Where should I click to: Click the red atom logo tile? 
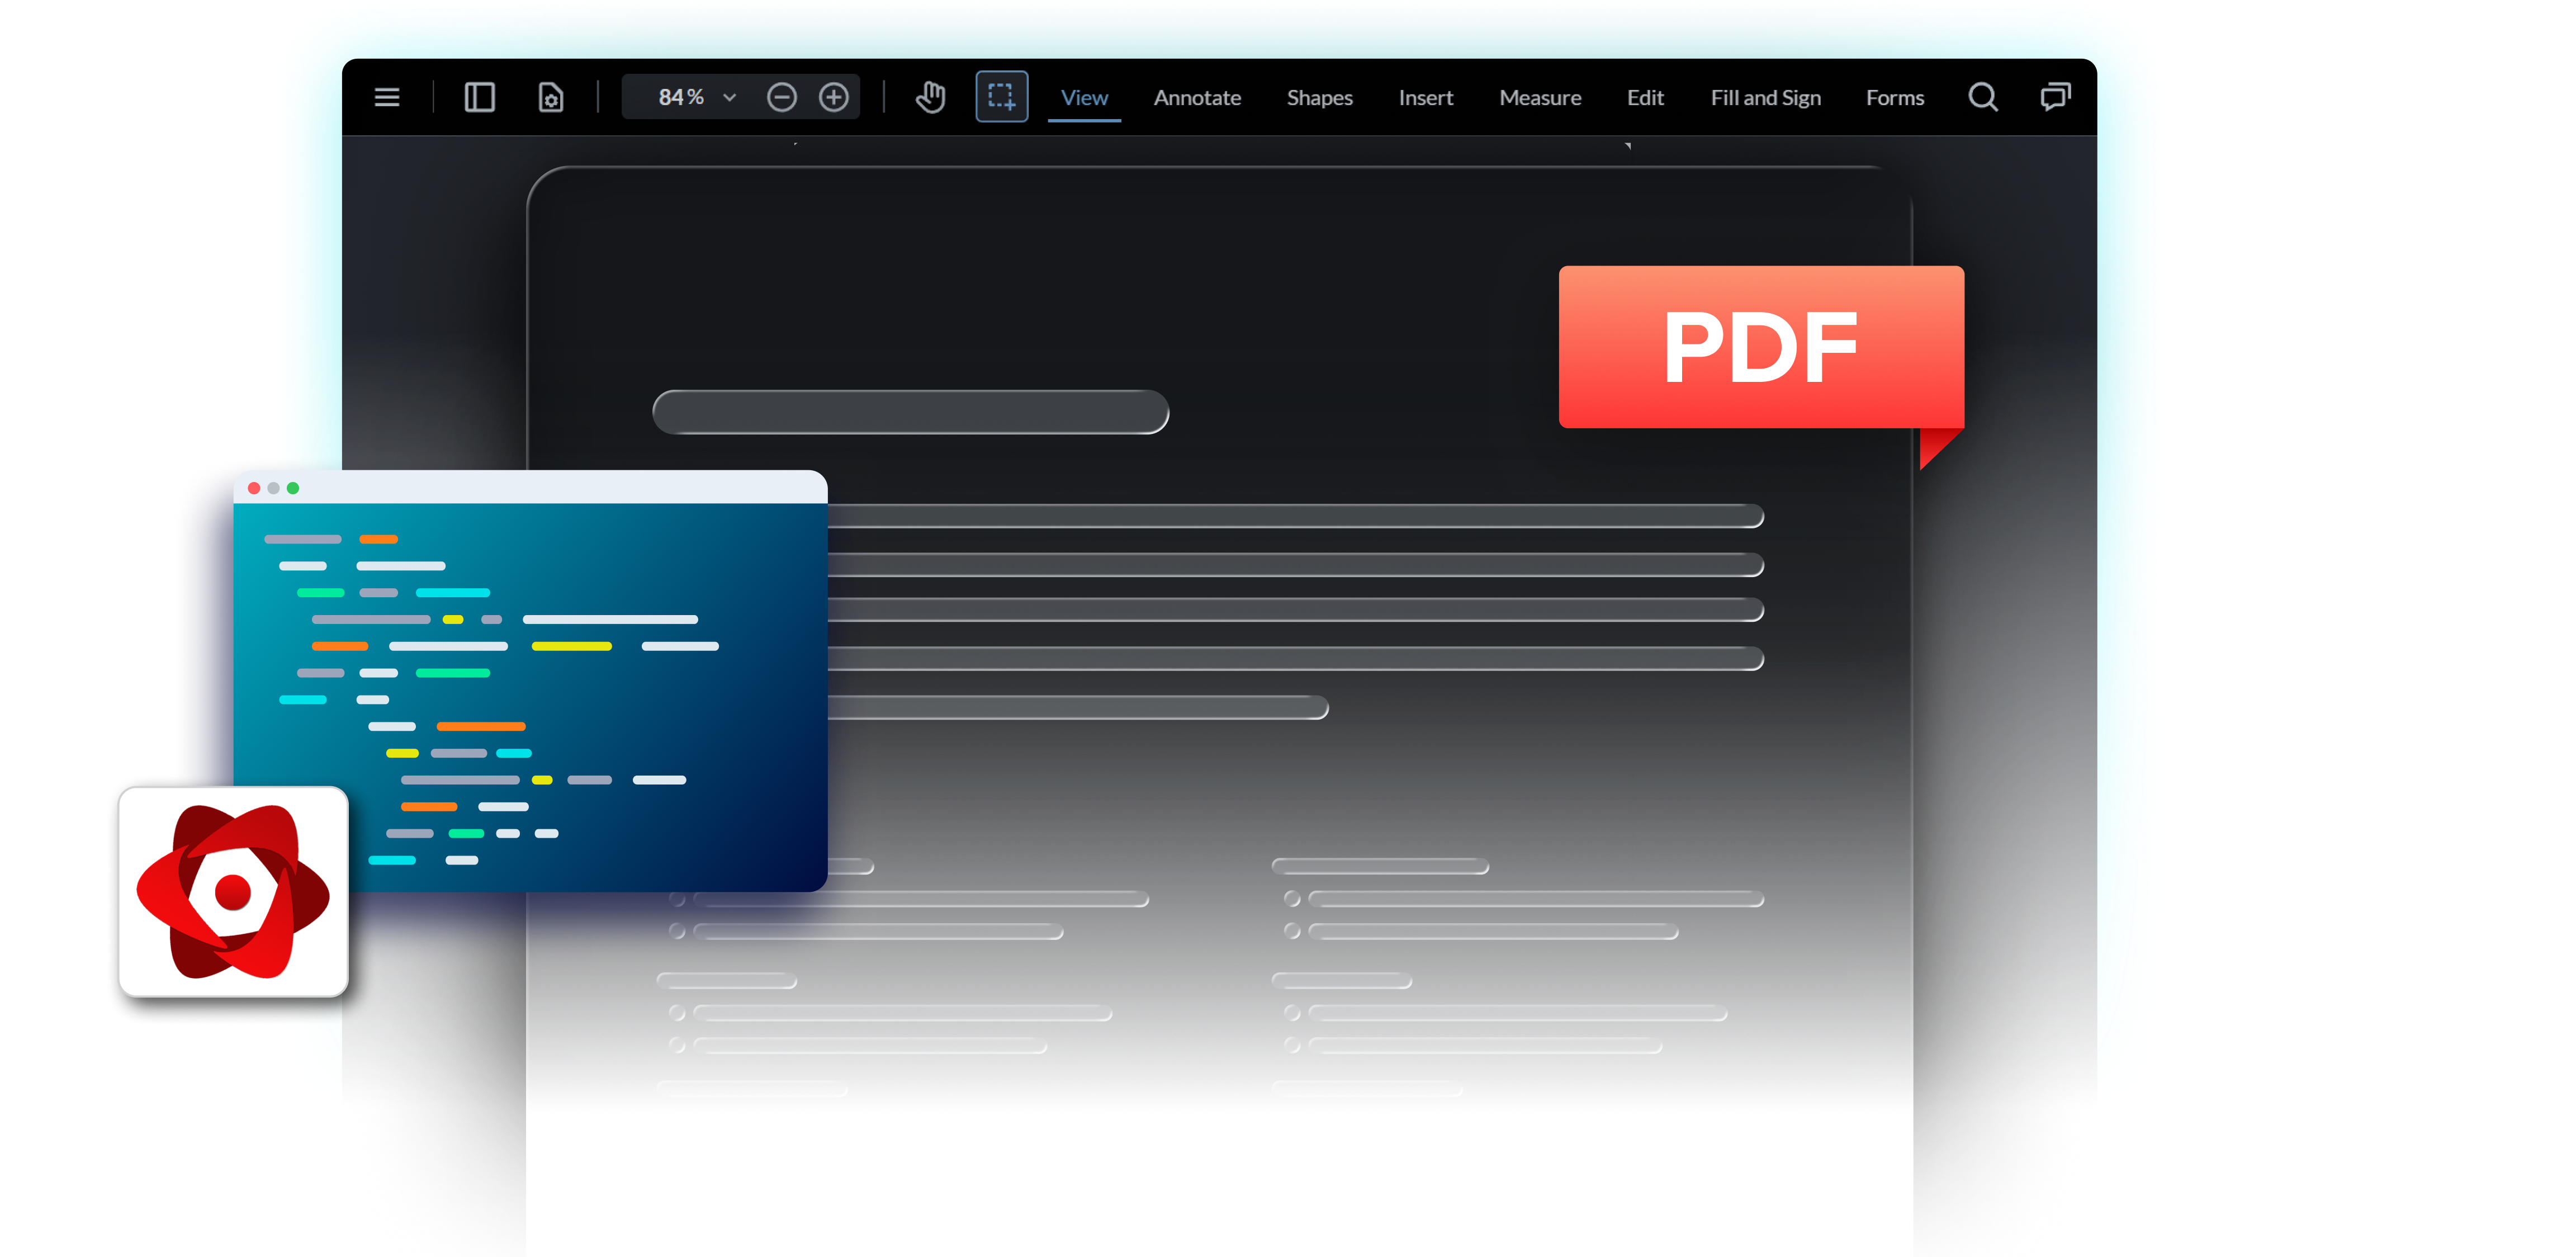[x=233, y=891]
